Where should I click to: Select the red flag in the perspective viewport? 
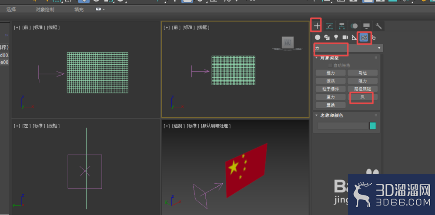(x=246, y=171)
